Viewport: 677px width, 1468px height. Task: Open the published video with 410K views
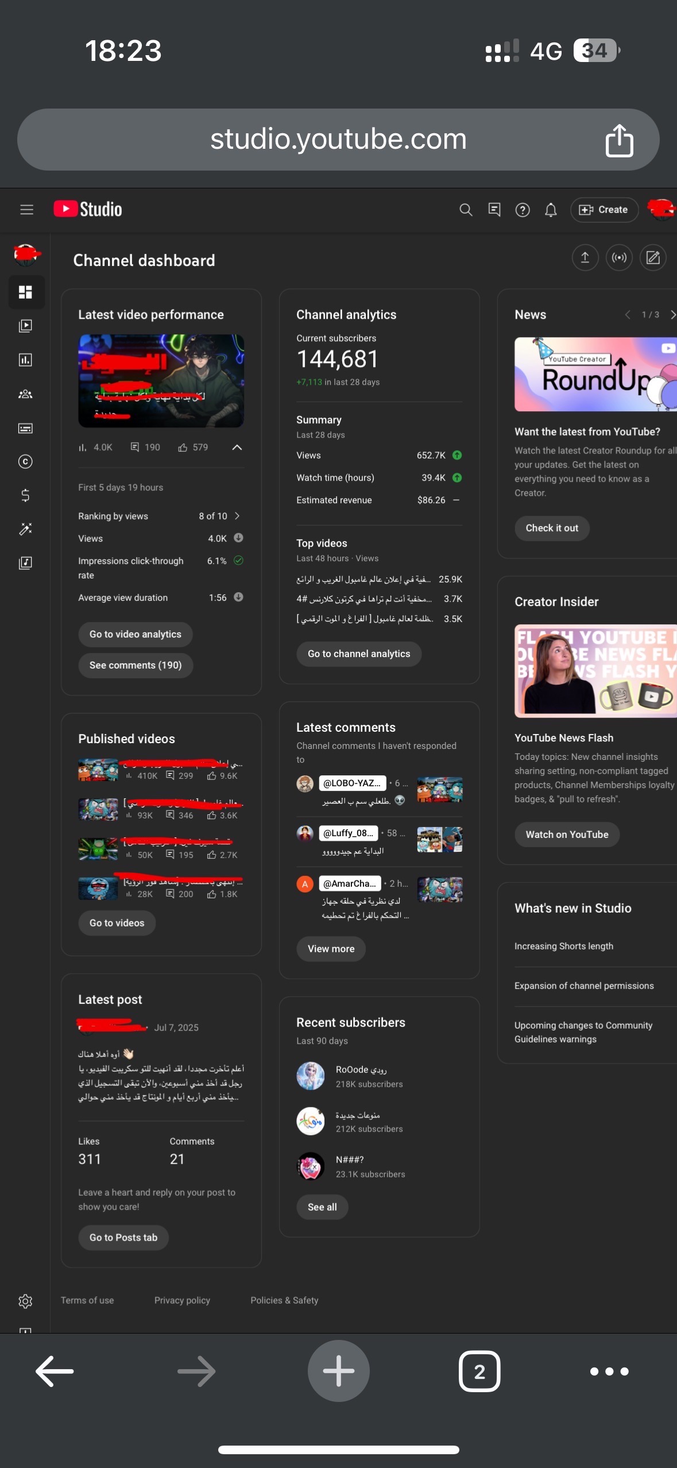point(161,770)
